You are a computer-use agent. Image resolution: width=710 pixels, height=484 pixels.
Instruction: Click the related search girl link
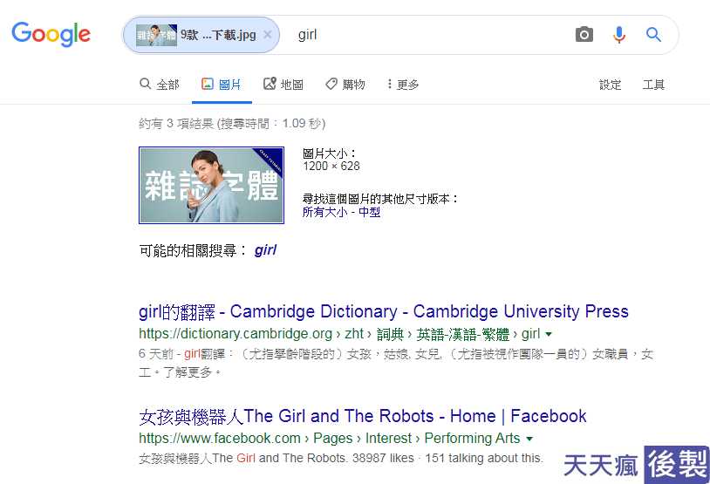coord(265,250)
